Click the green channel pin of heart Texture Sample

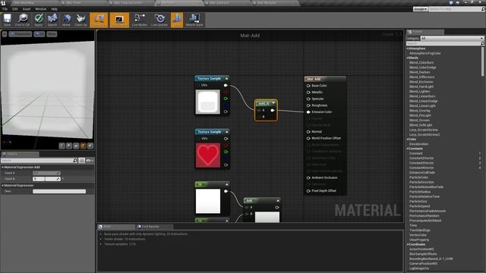click(226, 152)
